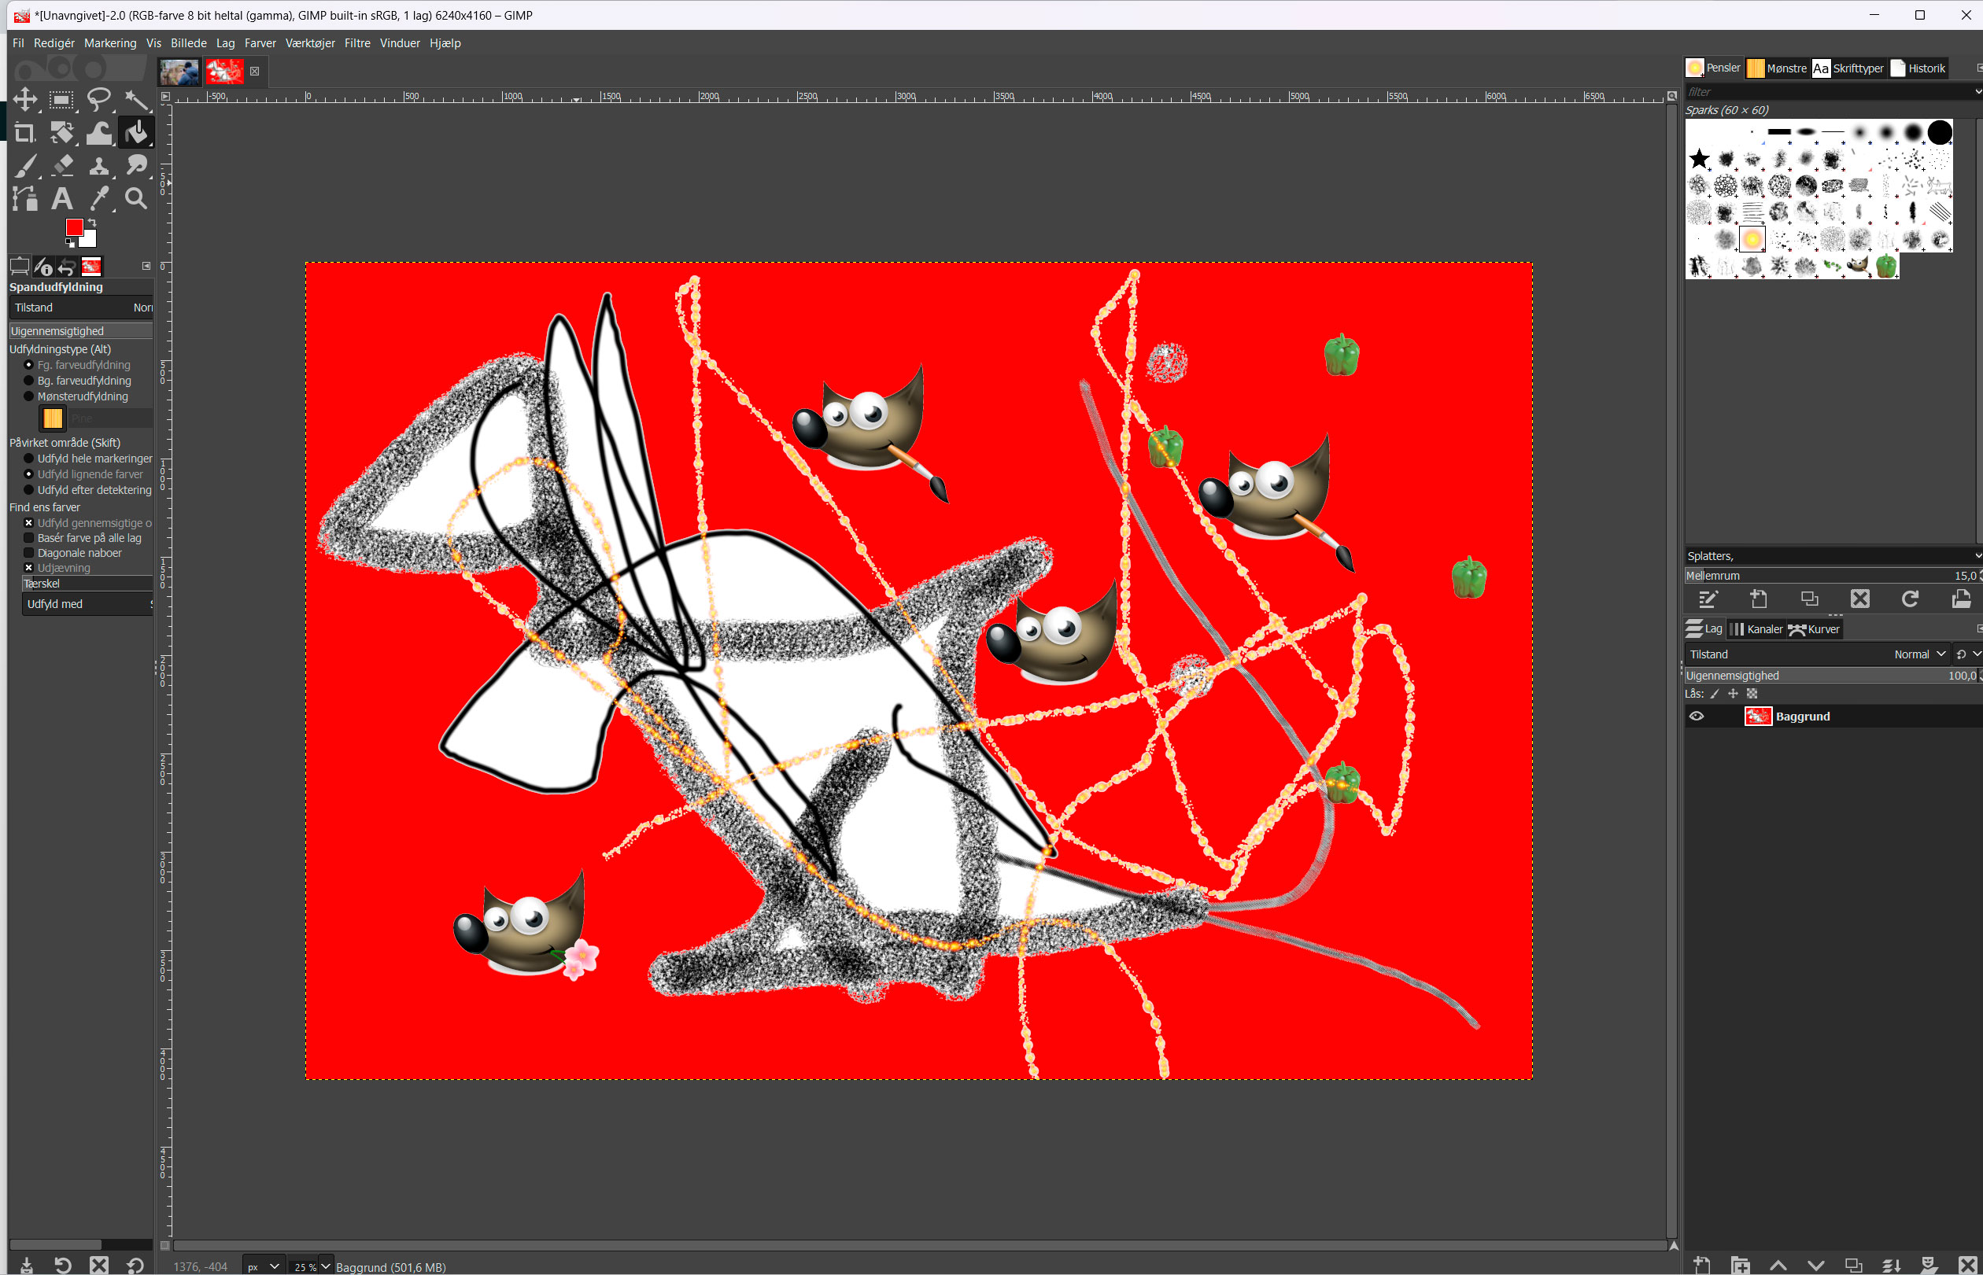Select the Eraser tool

point(61,166)
